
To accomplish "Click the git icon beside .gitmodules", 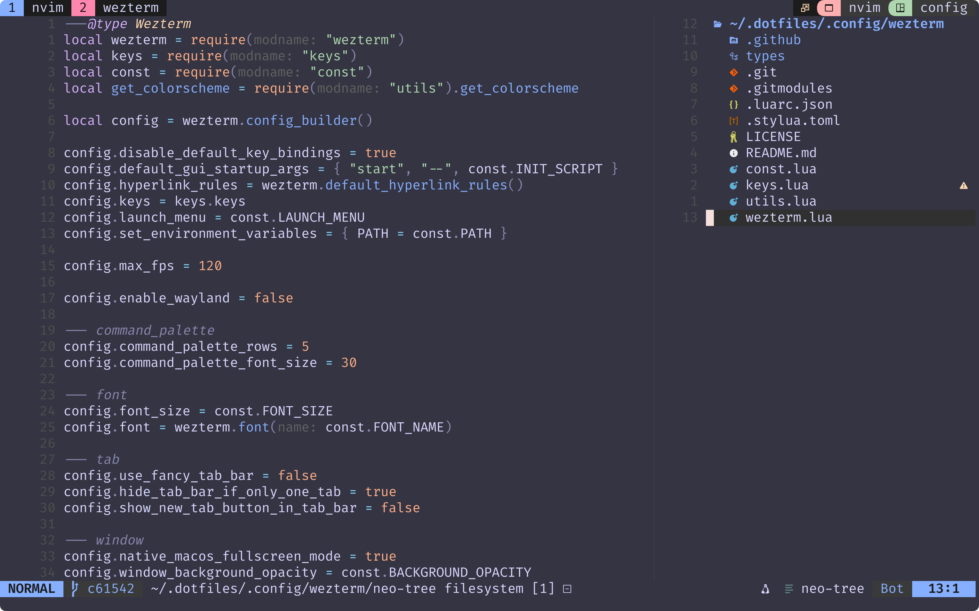I will click(x=734, y=89).
